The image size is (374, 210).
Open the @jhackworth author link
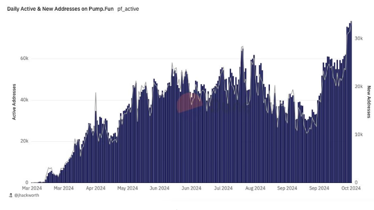[x=27, y=195]
